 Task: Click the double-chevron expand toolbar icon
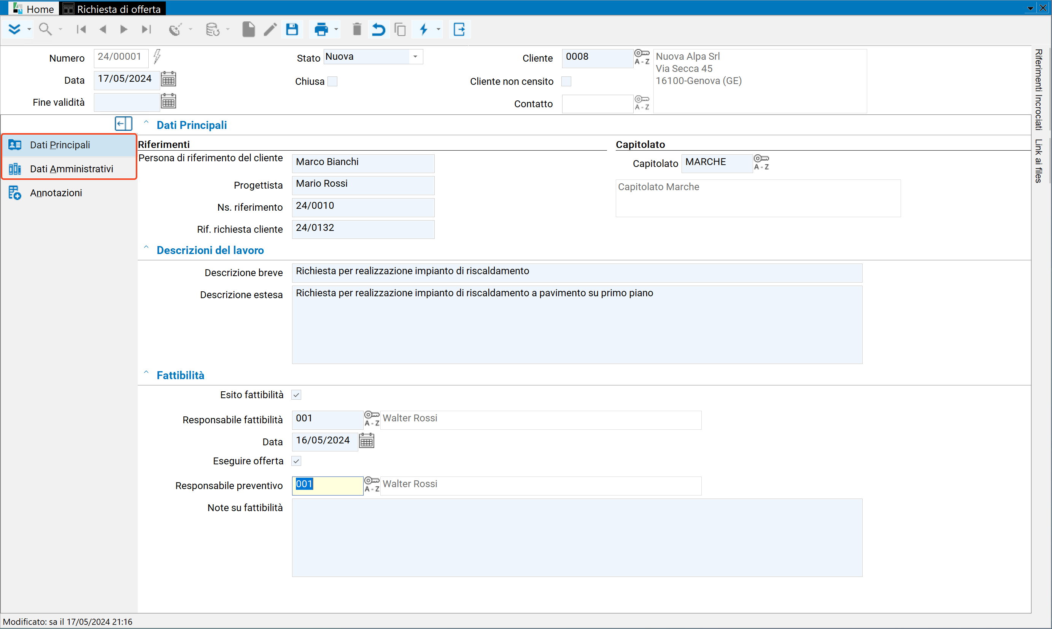pyautogui.click(x=14, y=29)
